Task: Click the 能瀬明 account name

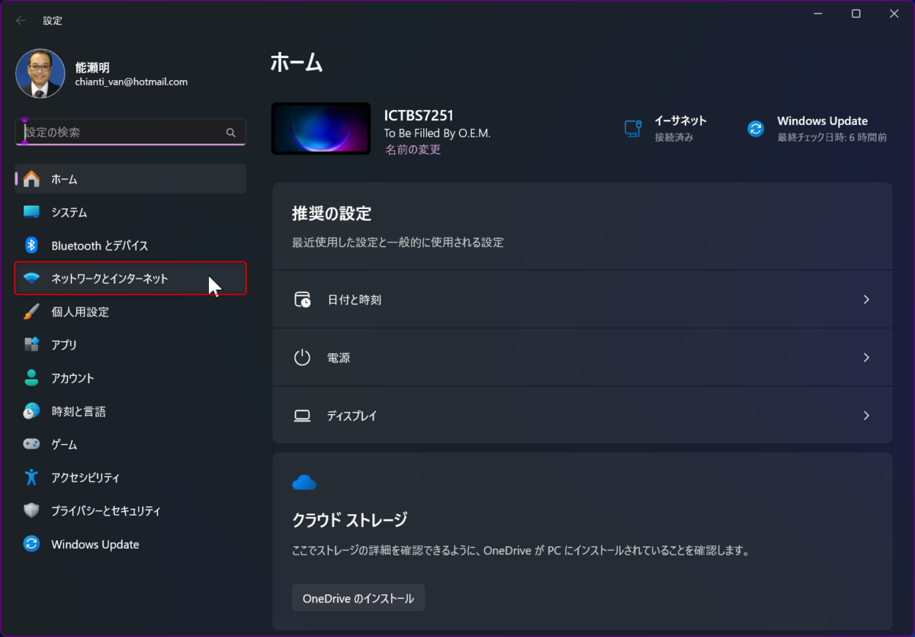Action: 92,68
